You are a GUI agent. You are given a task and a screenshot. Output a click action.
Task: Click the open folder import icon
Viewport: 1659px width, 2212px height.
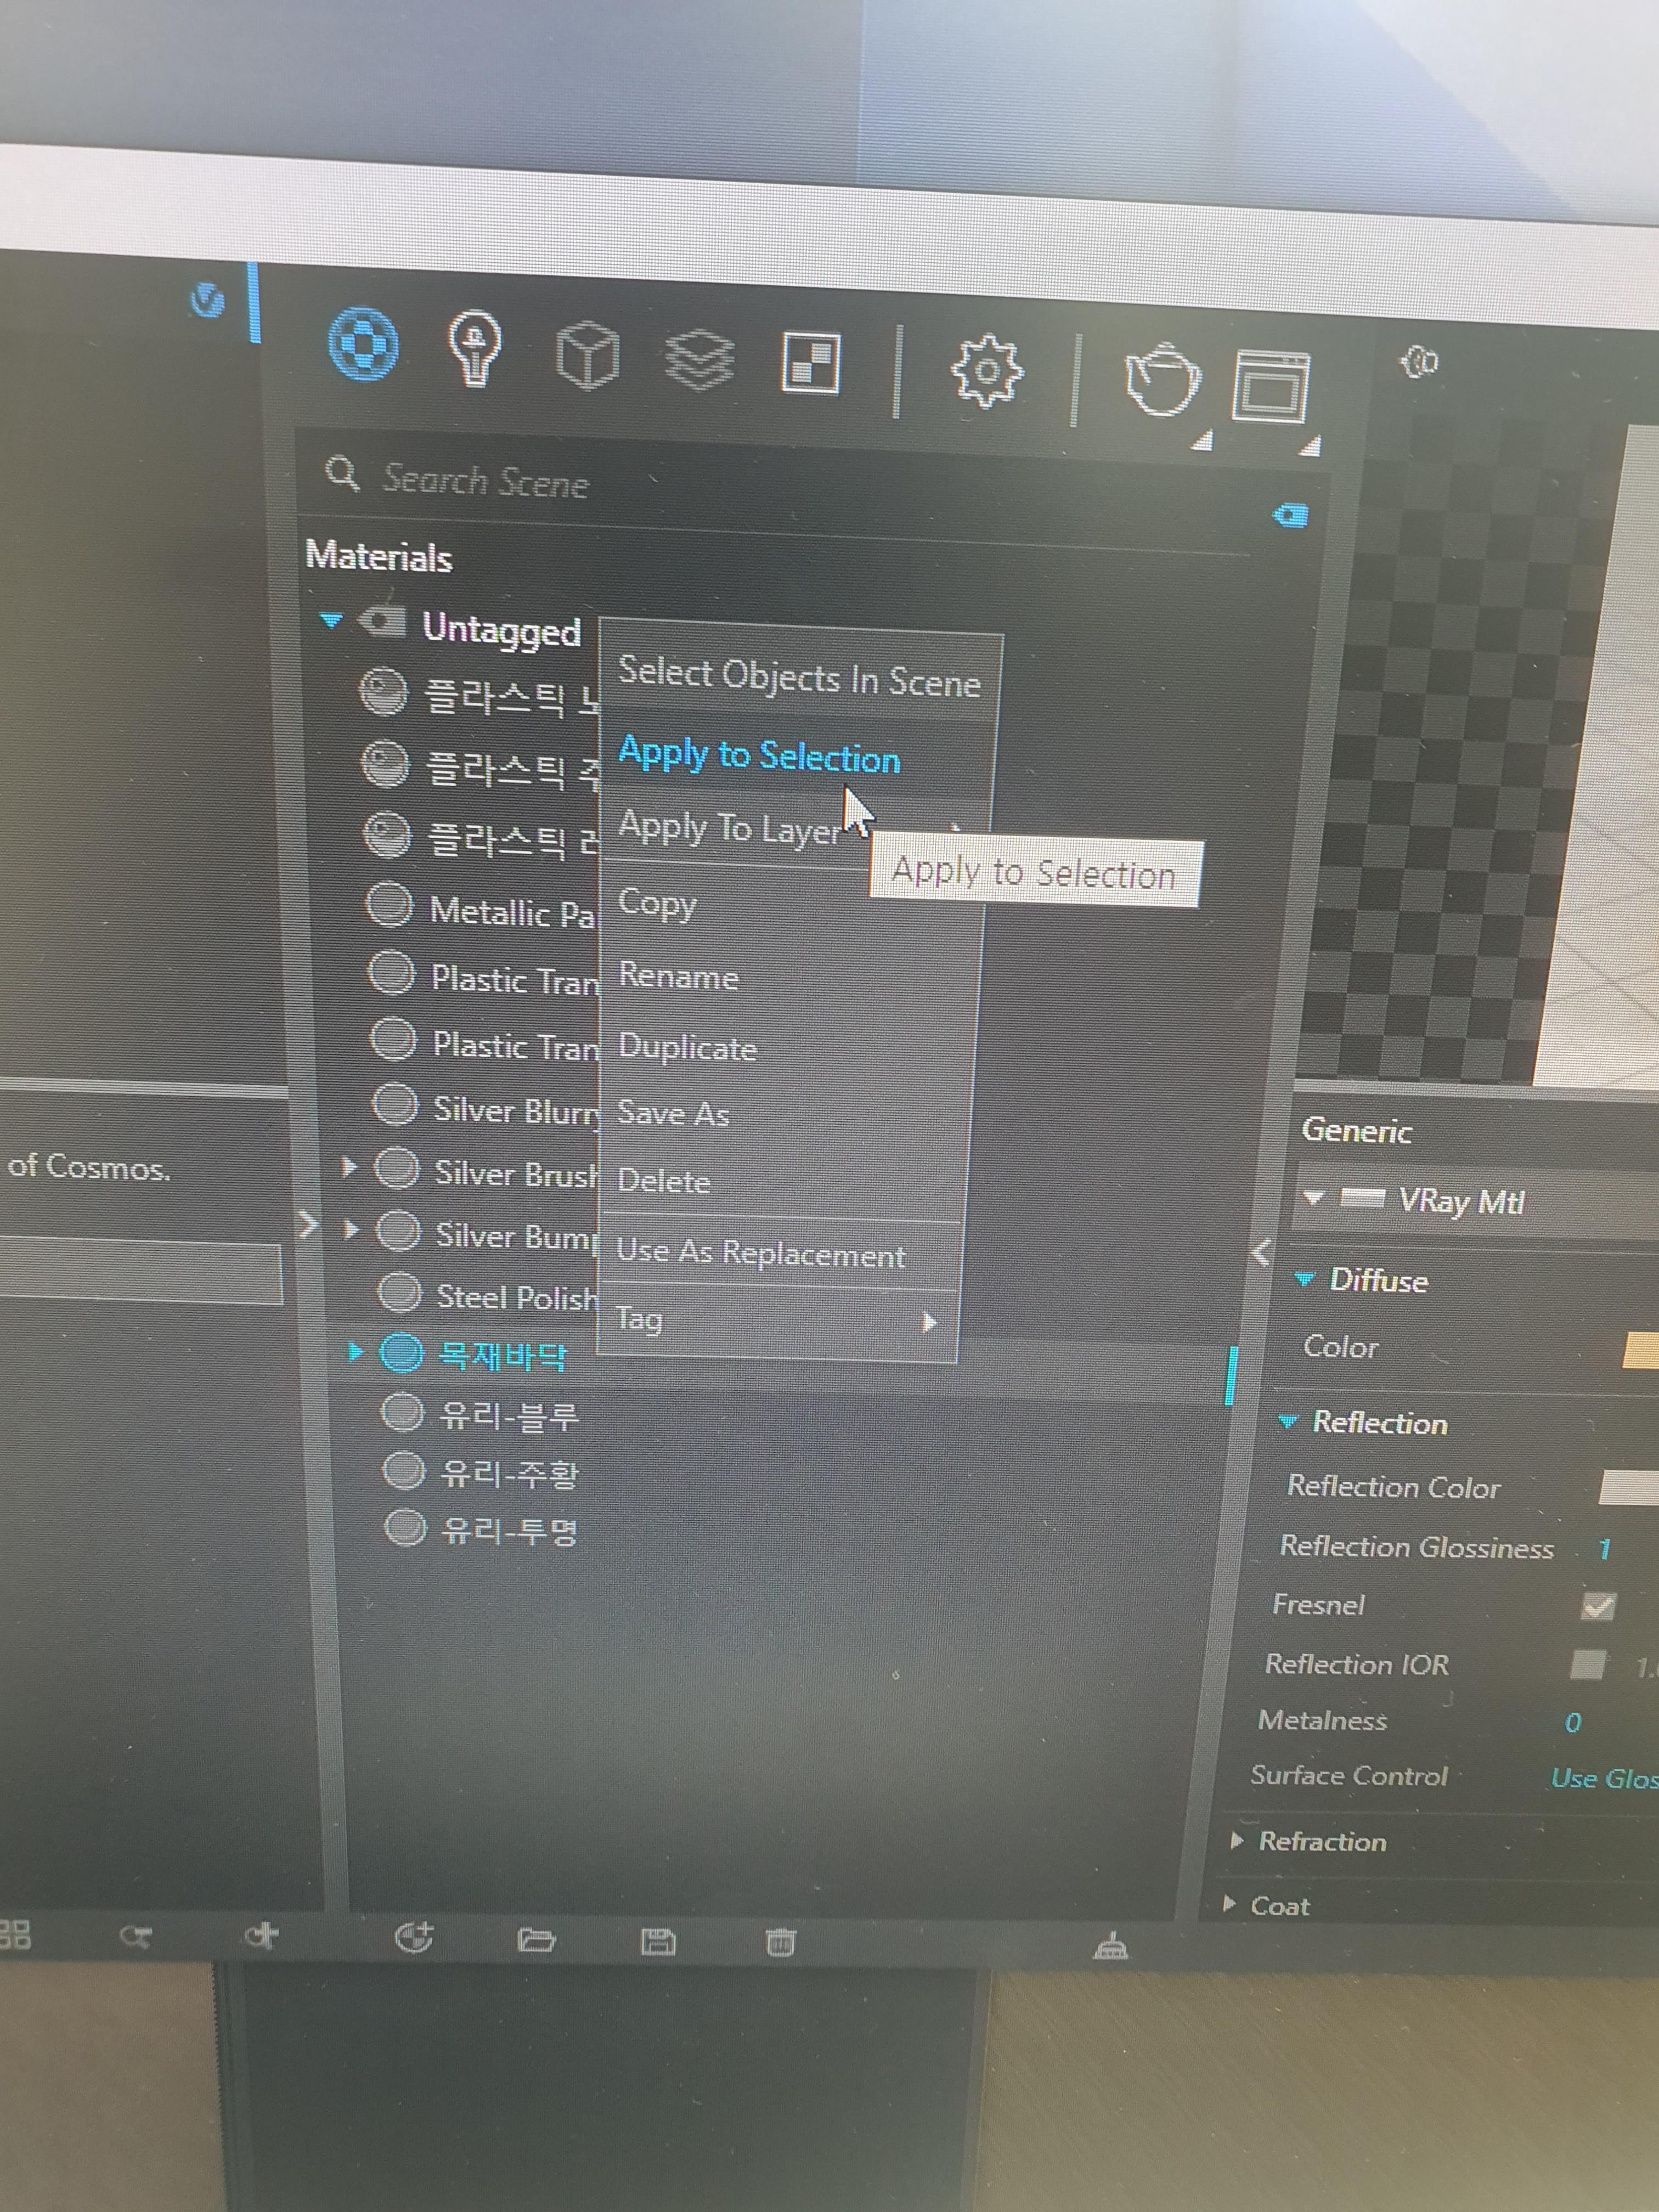click(536, 1940)
